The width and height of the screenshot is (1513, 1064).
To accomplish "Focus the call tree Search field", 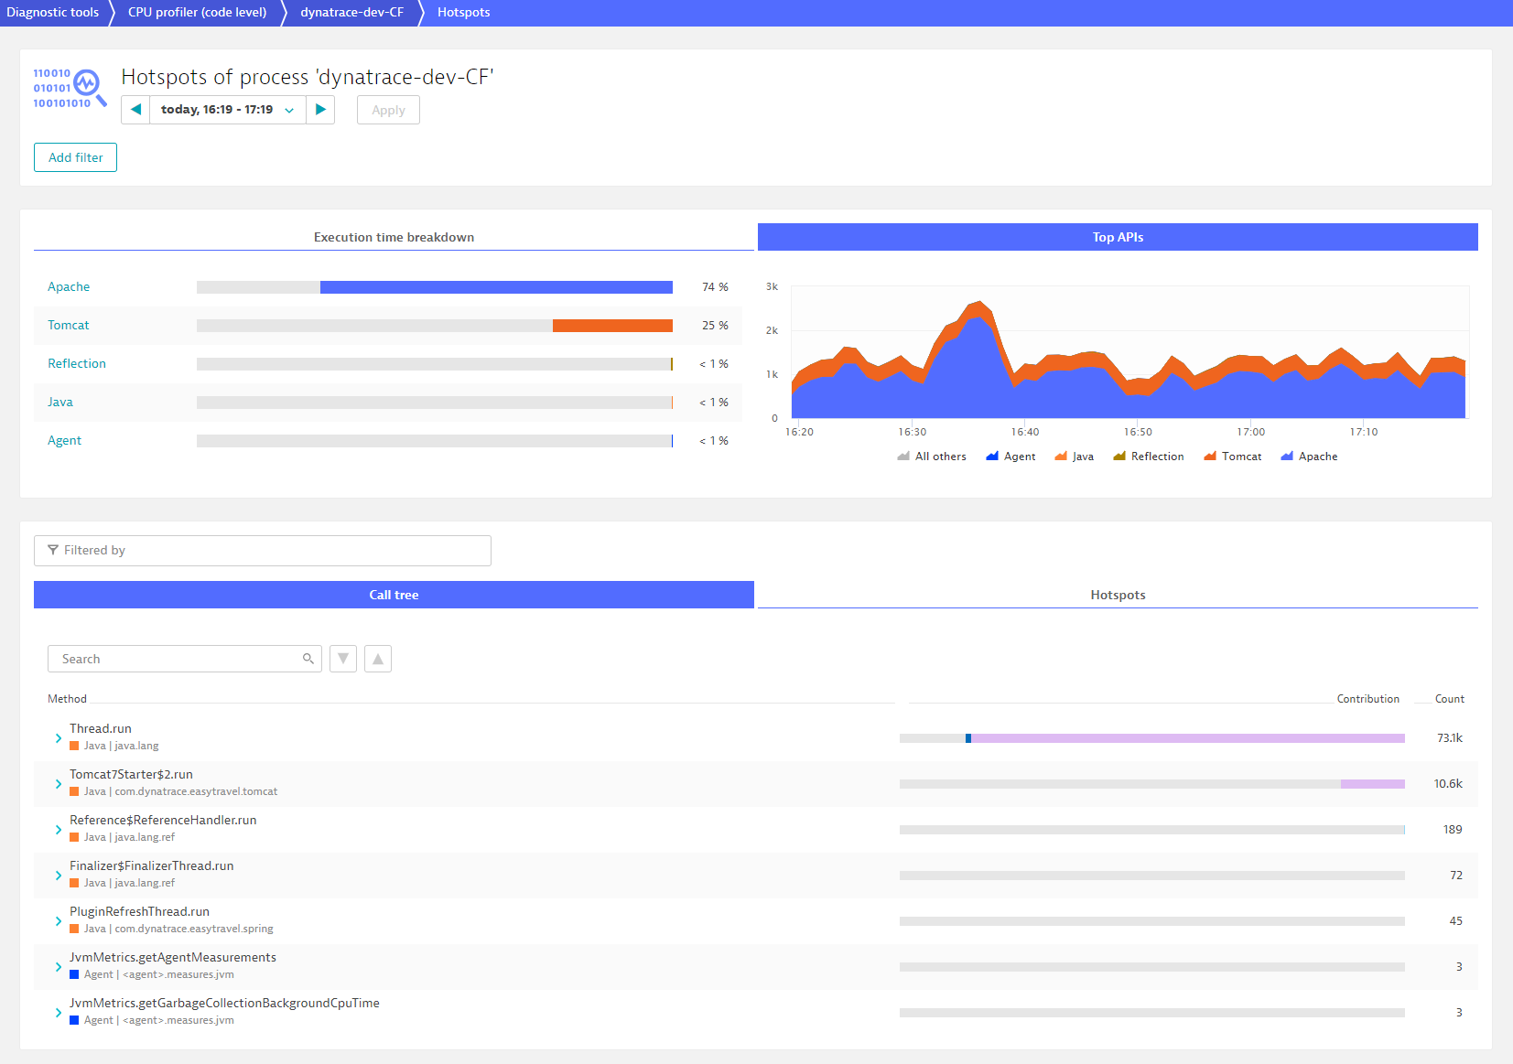I will point(185,659).
